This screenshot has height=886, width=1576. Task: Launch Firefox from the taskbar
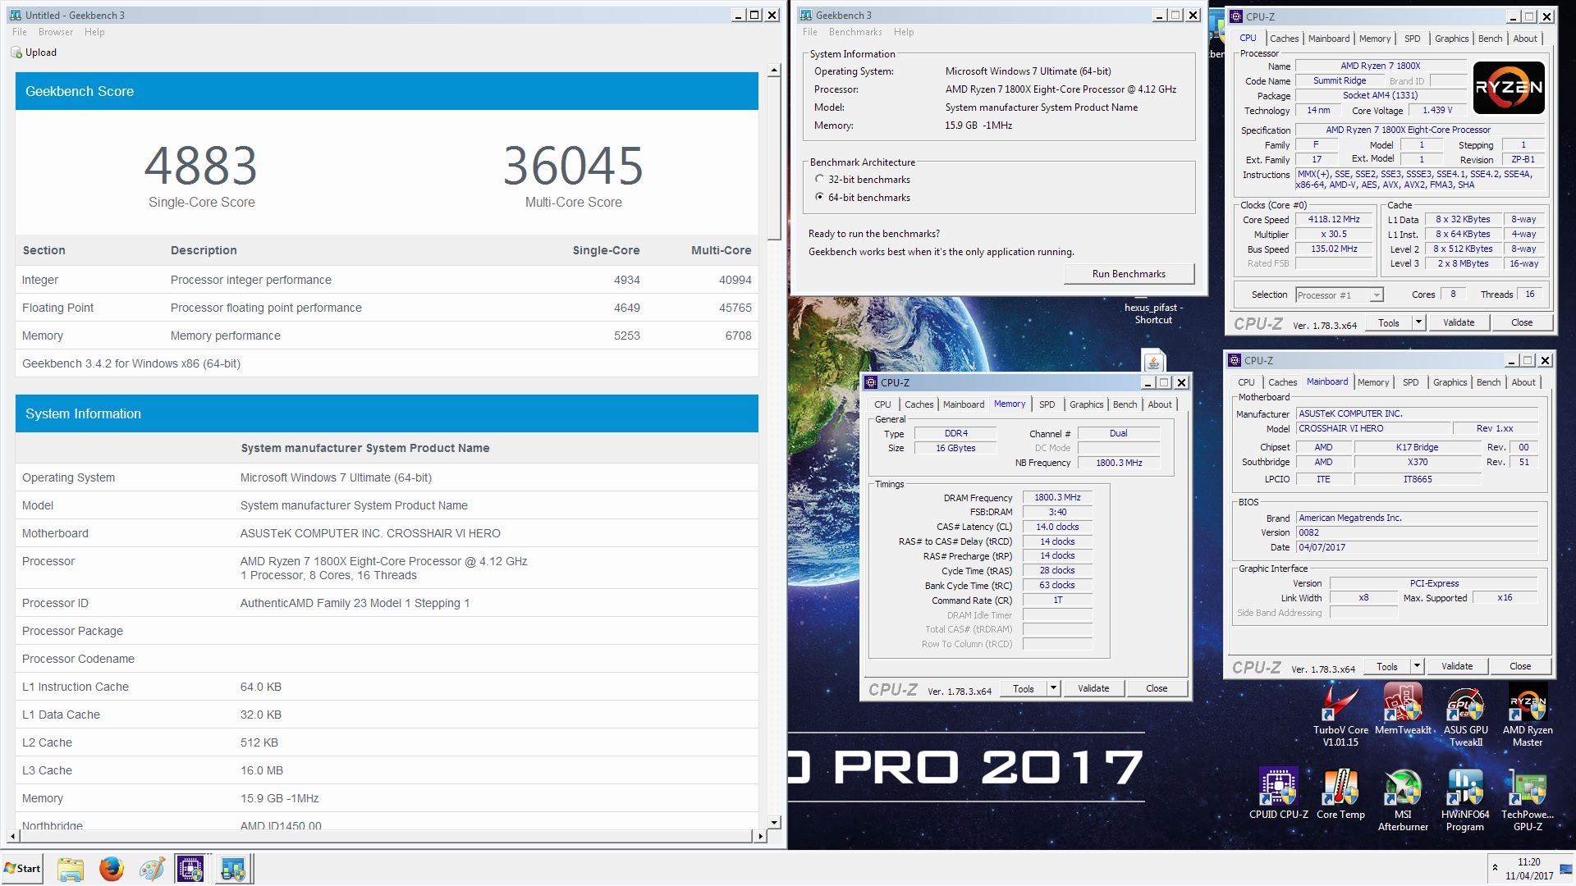tap(111, 869)
